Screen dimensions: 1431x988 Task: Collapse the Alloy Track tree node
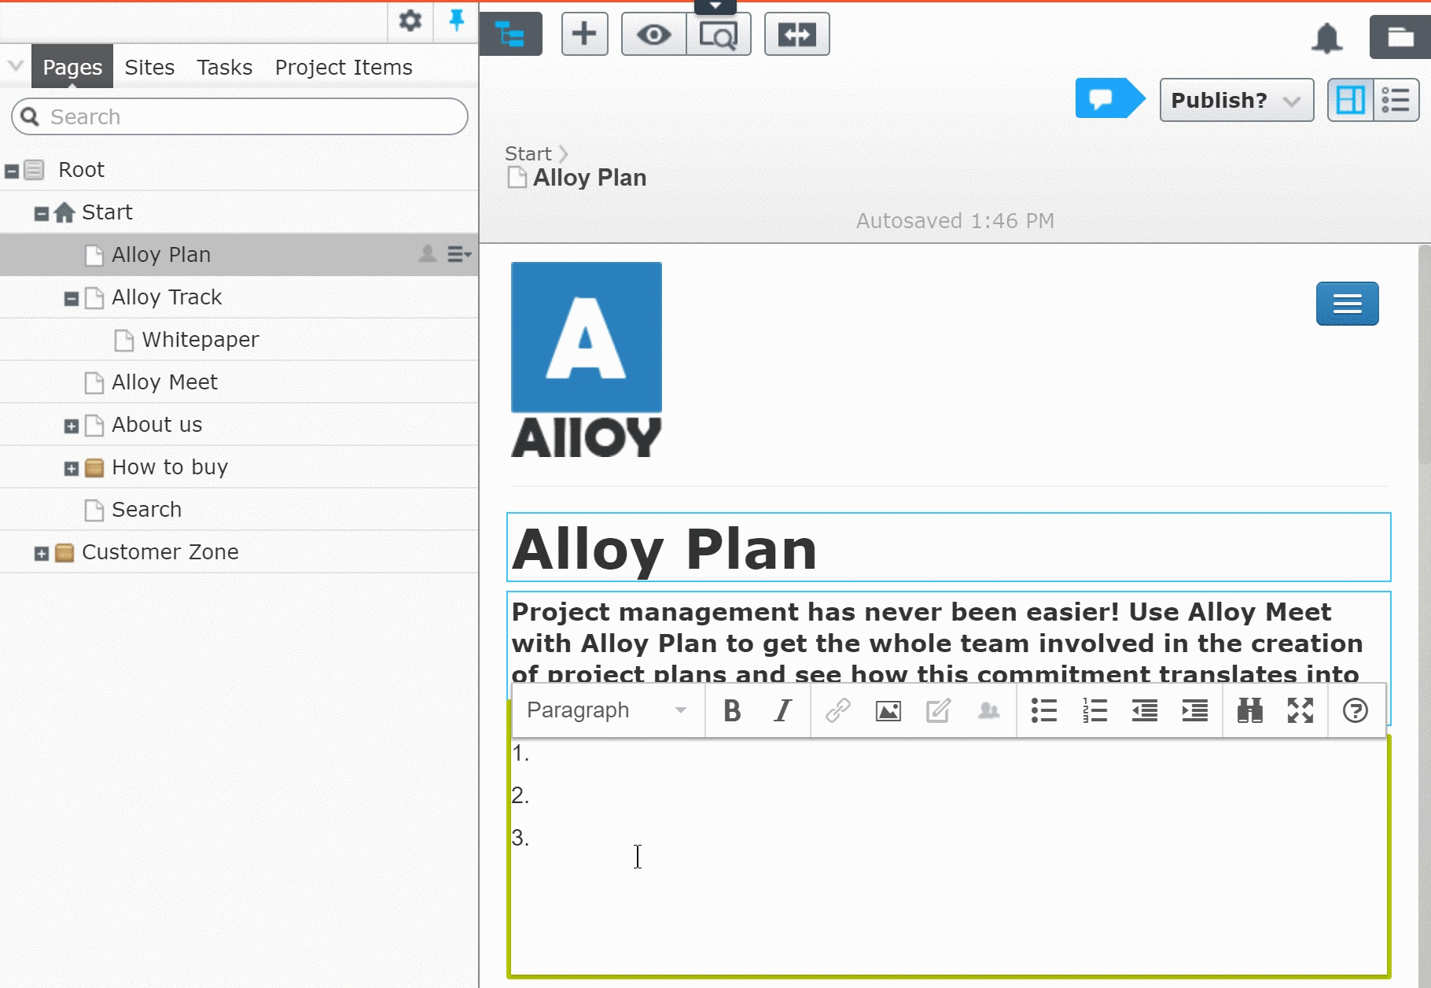[72, 299]
